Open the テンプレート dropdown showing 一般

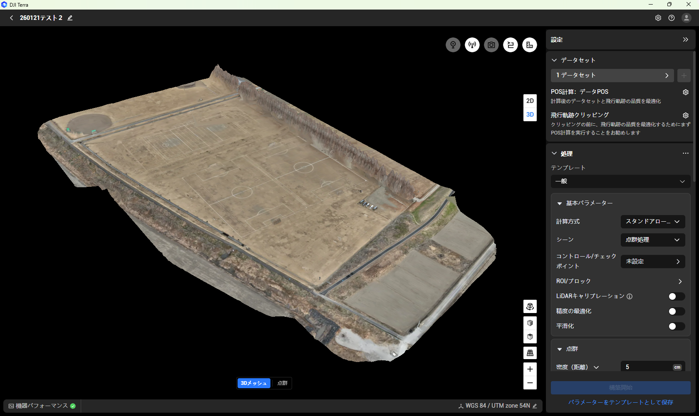point(620,181)
